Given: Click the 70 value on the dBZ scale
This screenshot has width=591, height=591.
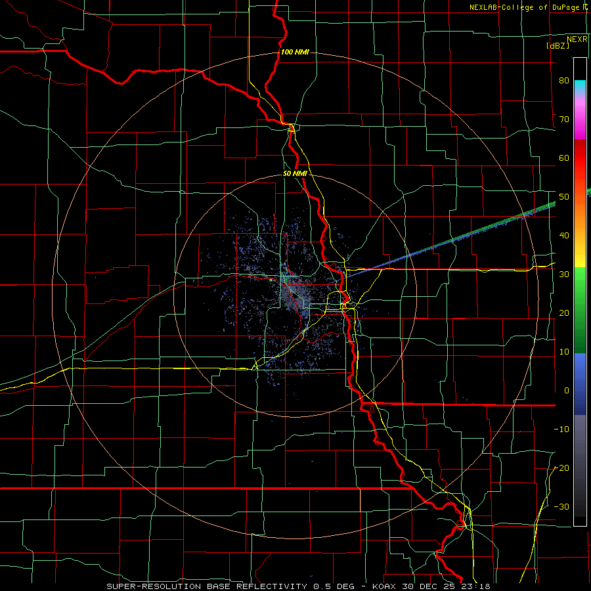Looking at the screenshot, I should 564,120.
